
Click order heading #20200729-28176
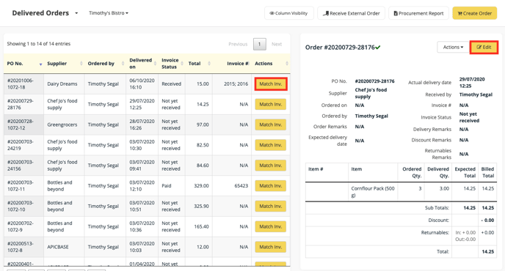340,48
